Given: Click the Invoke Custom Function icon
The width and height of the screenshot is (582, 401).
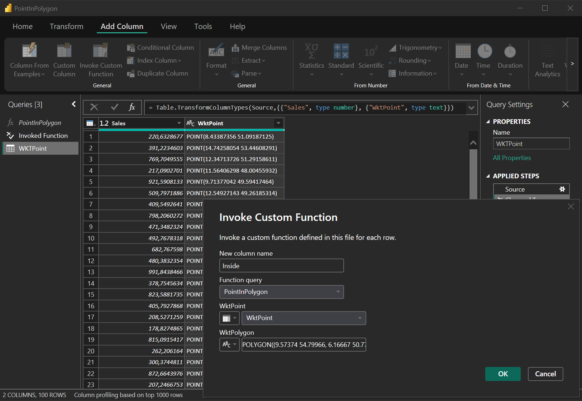Looking at the screenshot, I should [x=101, y=51].
